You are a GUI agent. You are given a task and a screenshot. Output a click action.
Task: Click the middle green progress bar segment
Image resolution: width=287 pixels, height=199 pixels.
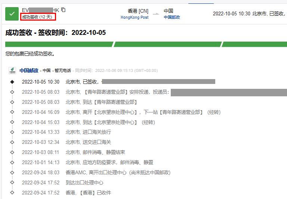pos(167,44)
